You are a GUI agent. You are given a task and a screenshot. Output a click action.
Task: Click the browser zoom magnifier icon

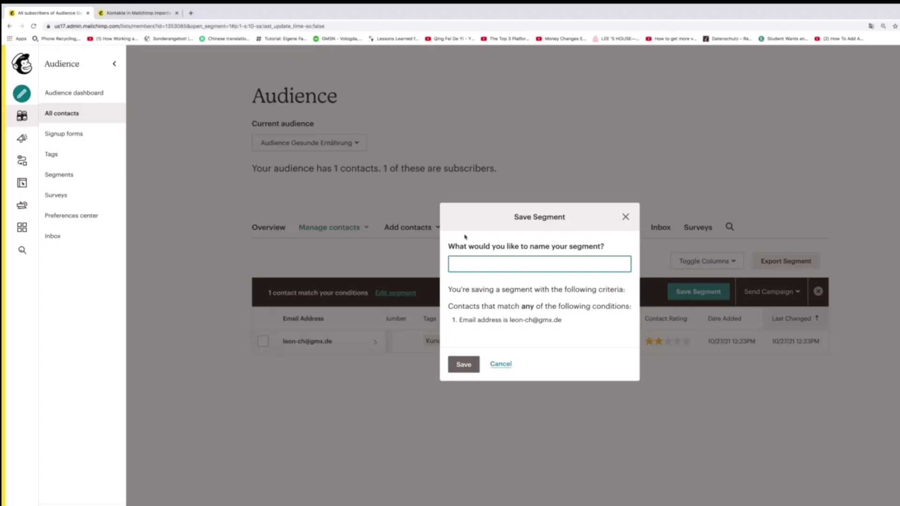(883, 26)
